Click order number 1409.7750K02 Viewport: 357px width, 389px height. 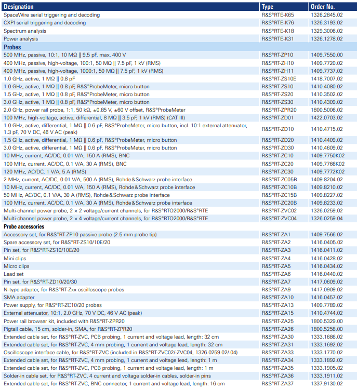pyautogui.click(x=328, y=156)
